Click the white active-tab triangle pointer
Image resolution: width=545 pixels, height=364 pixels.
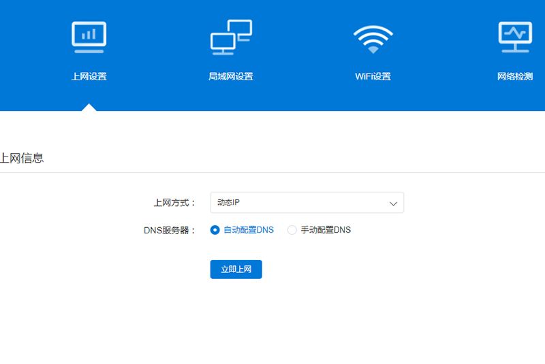[89, 107]
